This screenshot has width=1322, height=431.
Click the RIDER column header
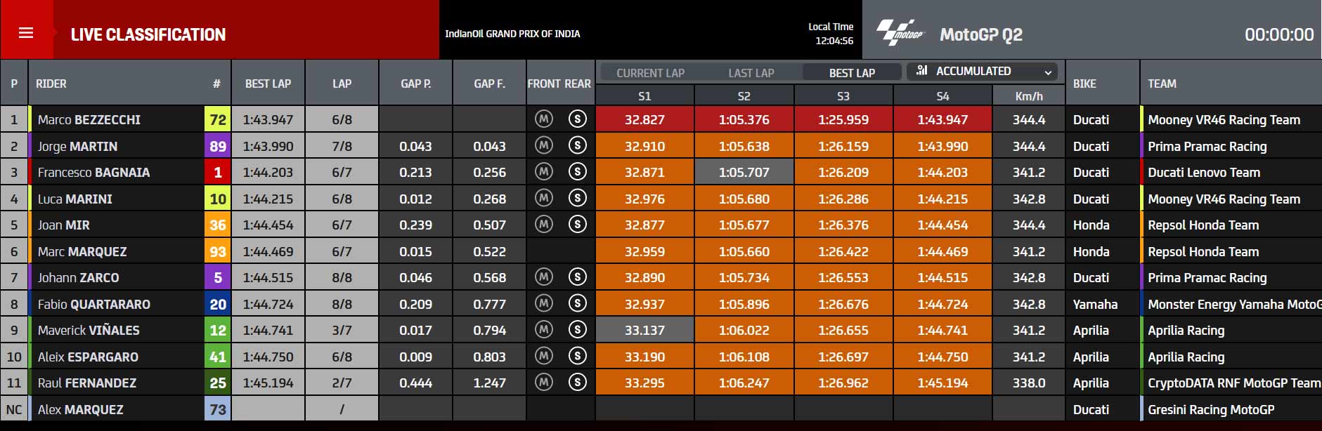tap(51, 84)
